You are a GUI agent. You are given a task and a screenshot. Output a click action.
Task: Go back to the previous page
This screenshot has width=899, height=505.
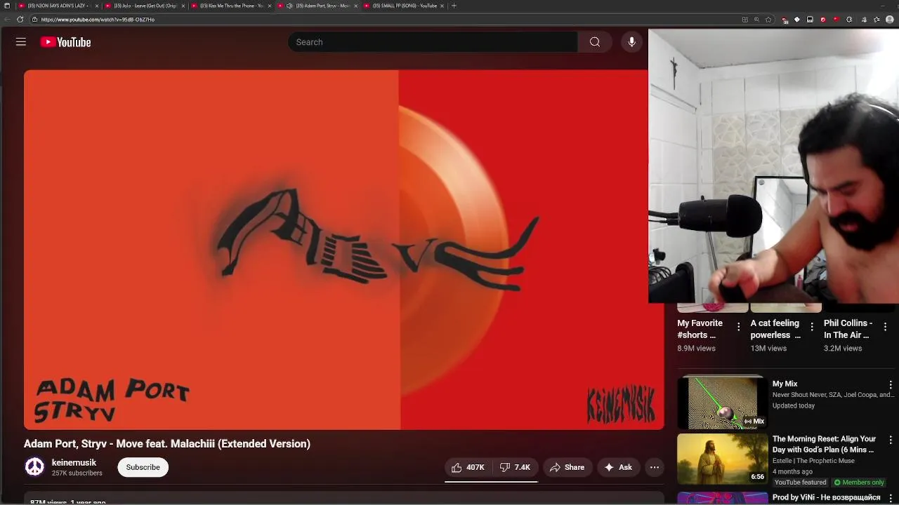pyautogui.click(x=7, y=20)
